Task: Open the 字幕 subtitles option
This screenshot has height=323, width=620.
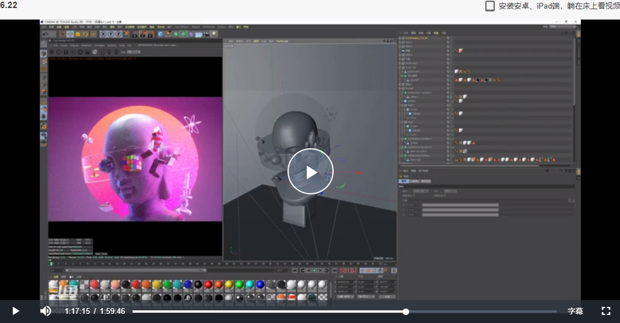Action: 575,311
